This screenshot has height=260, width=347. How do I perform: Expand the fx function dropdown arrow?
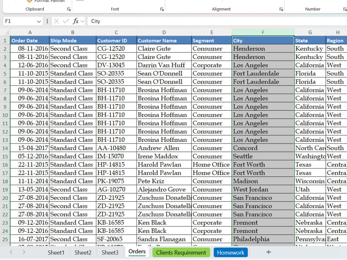[x=83, y=21]
